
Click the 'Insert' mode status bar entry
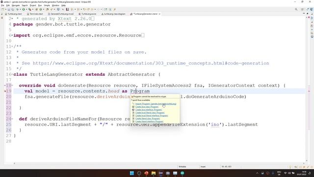[203, 167]
